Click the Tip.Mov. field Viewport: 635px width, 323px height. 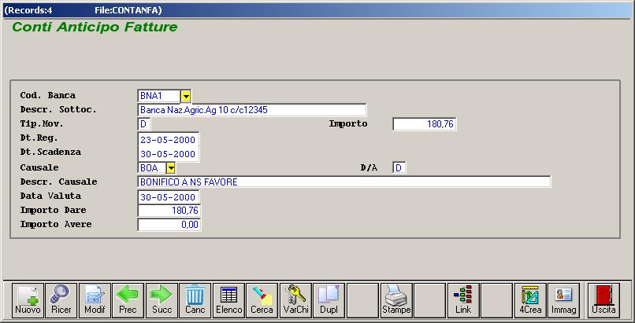coord(144,124)
